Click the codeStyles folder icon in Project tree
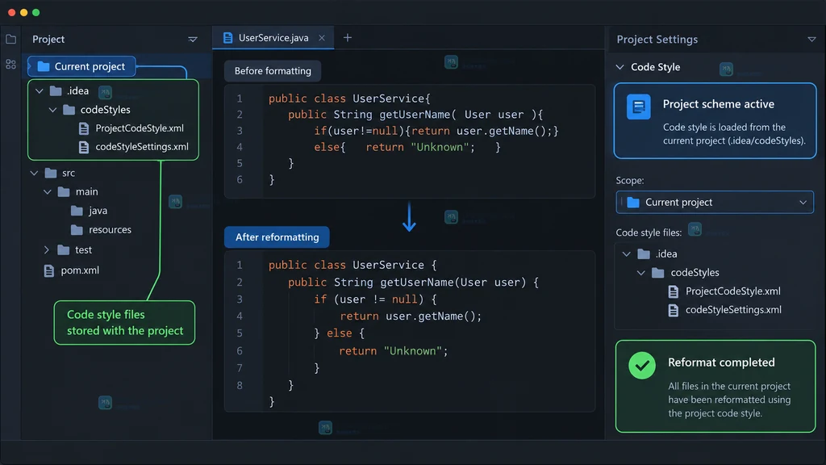The width and height of the screenshot is (826, 465). tap(69, 110)
